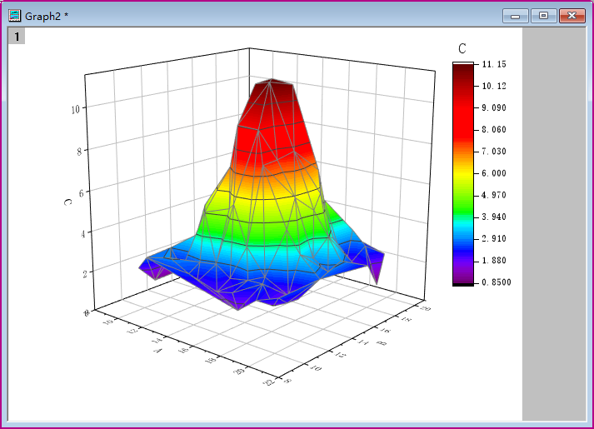Select the color scale title C
Screen dimensions: 594x429
pos(462,49)
